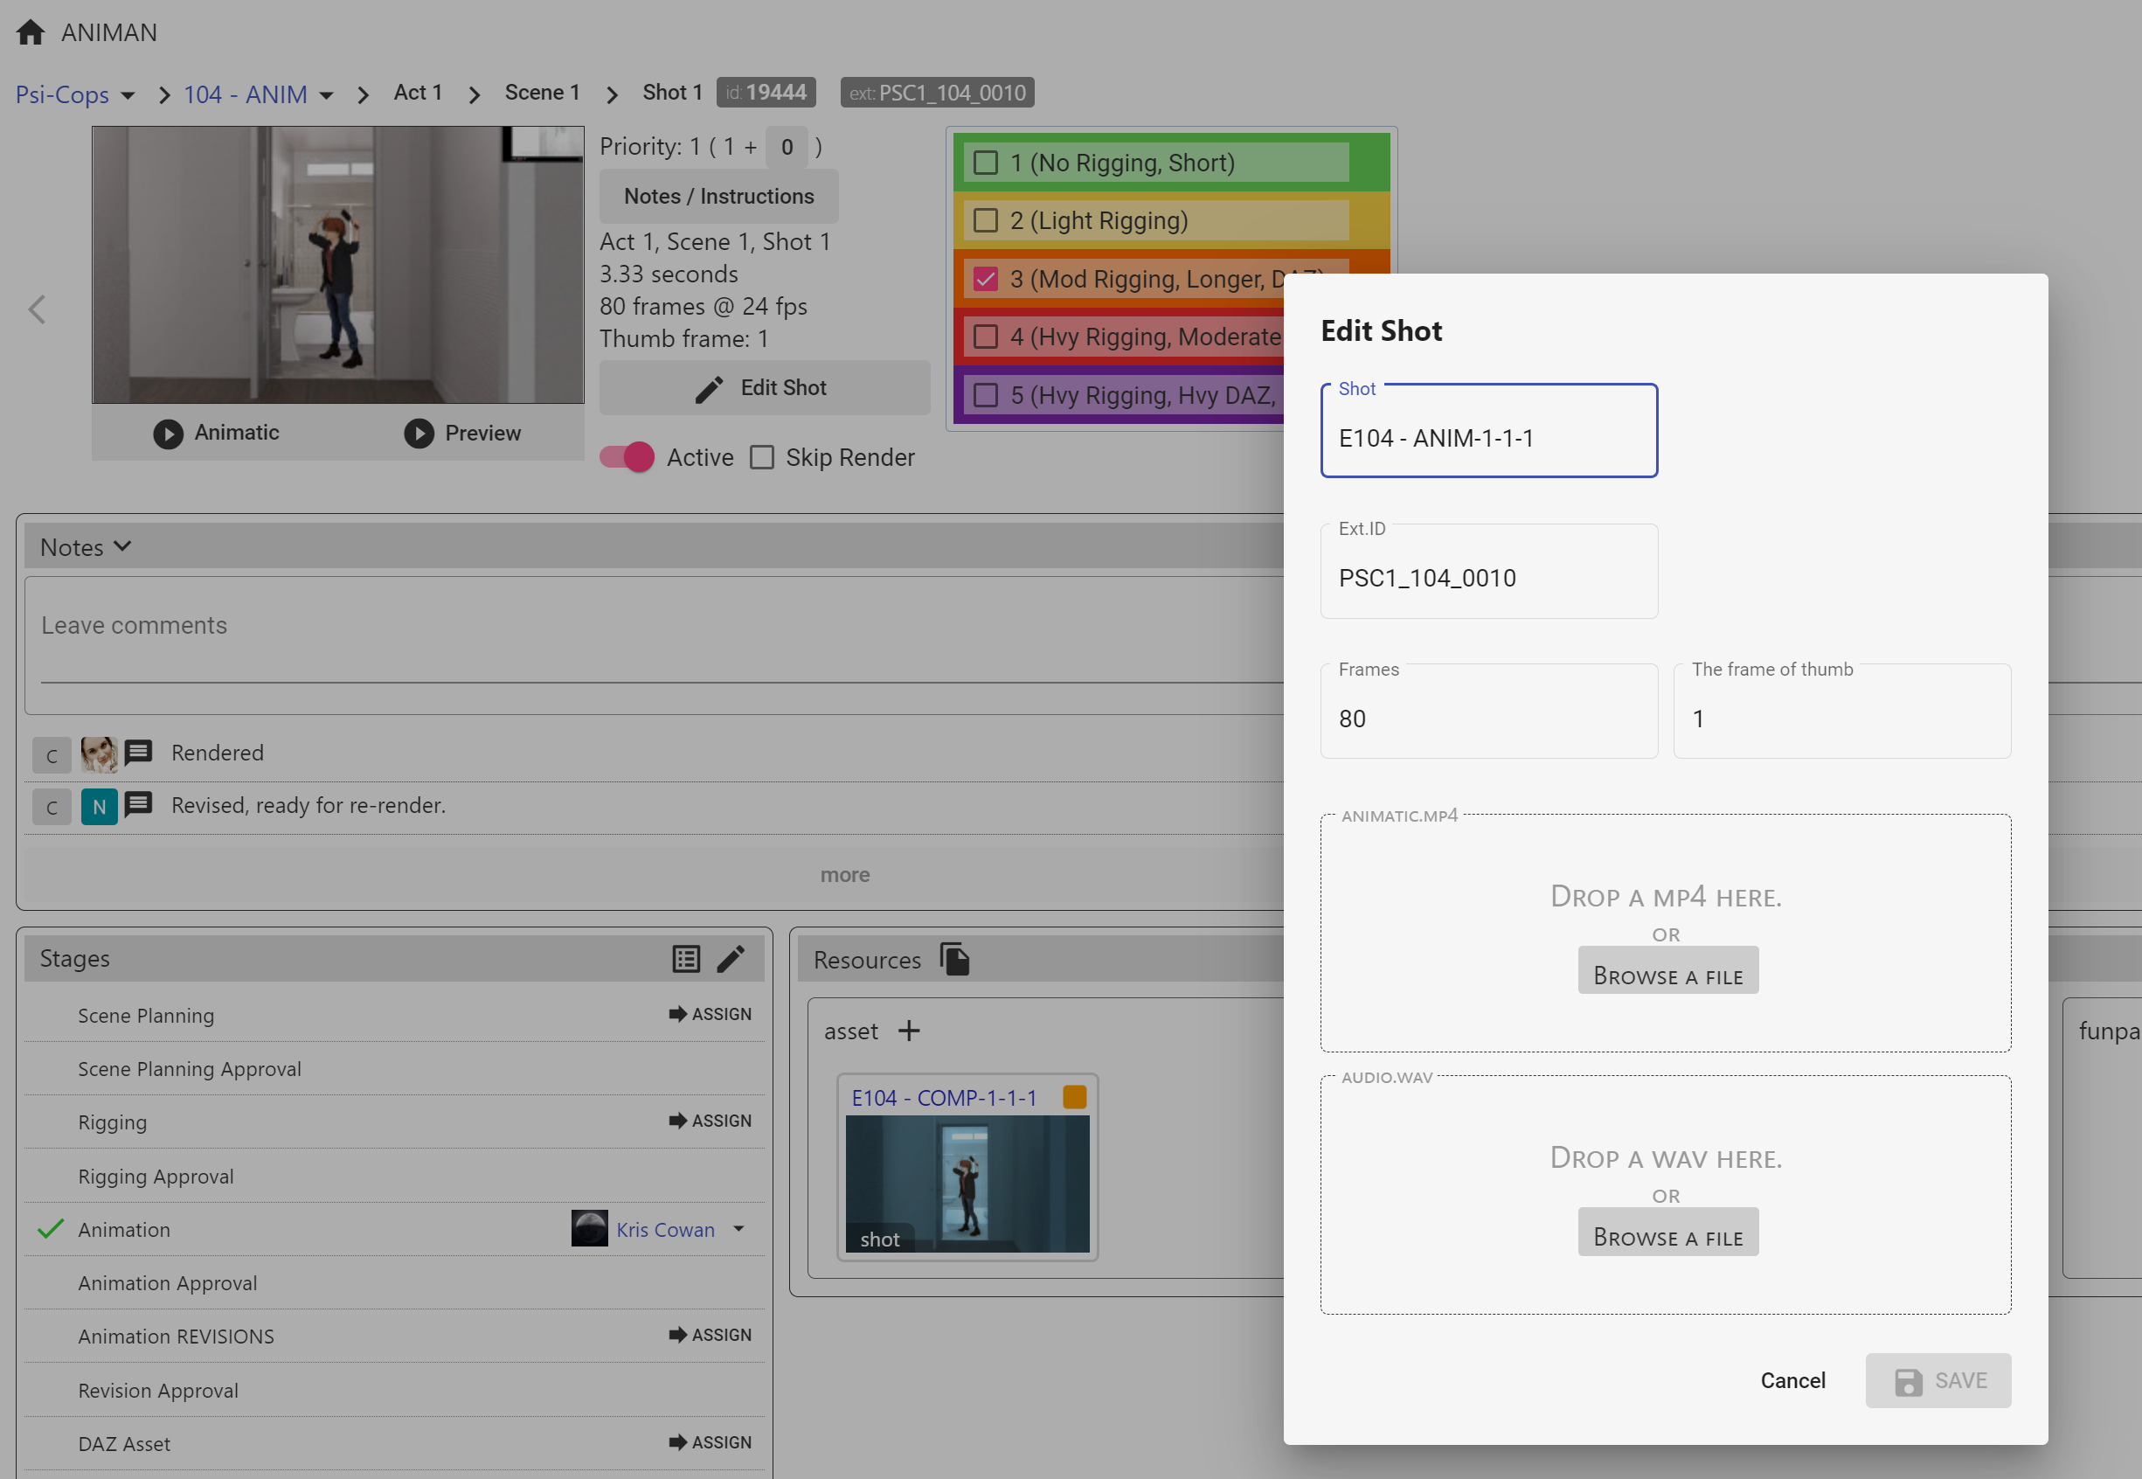
Task: Open the Psi-Cops project dropdown
Action: pos(128,95)
